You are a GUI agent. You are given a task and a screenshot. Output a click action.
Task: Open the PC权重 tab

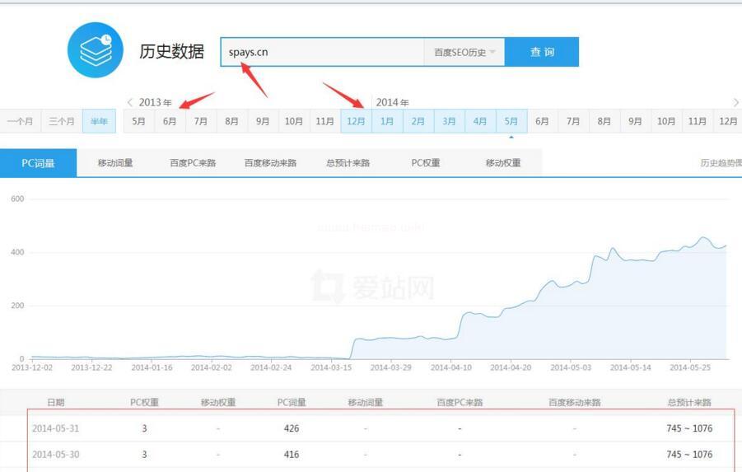coord(426,163)
